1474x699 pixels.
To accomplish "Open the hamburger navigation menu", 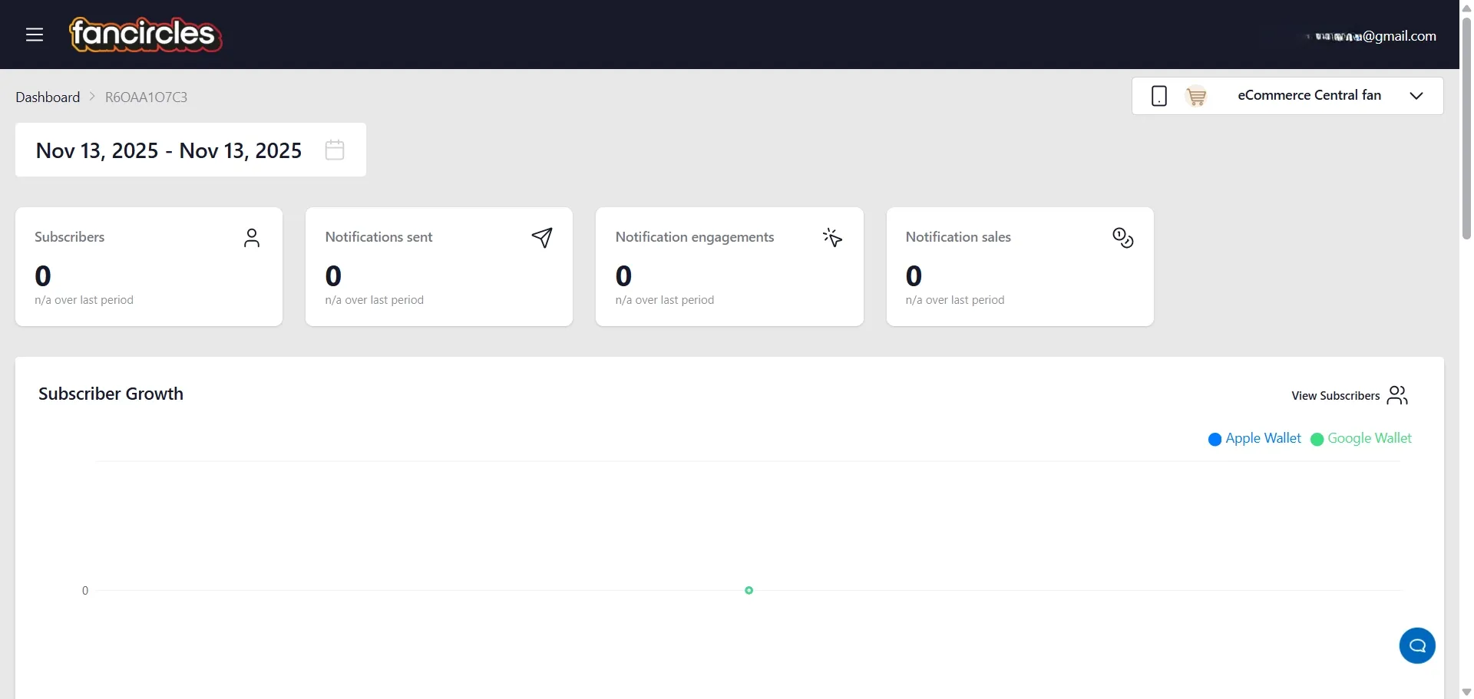I will point(35,35).
